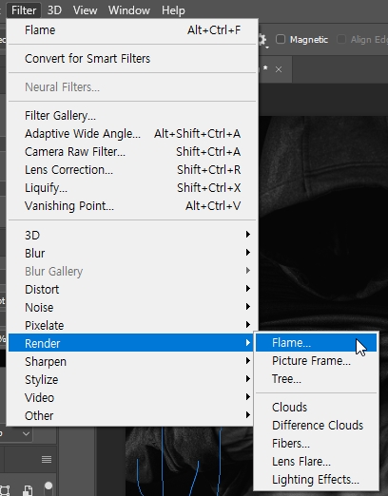Open the Lens Flare... filter
Image resolution: width=388 pixels, height=496 pixels.
(316, 462)
